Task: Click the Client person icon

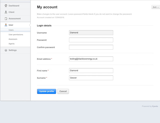Action: pos(6,12)
